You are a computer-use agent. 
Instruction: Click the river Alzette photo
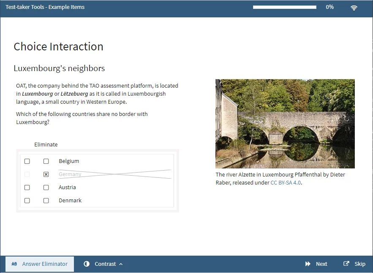click(x=285, y=124)
